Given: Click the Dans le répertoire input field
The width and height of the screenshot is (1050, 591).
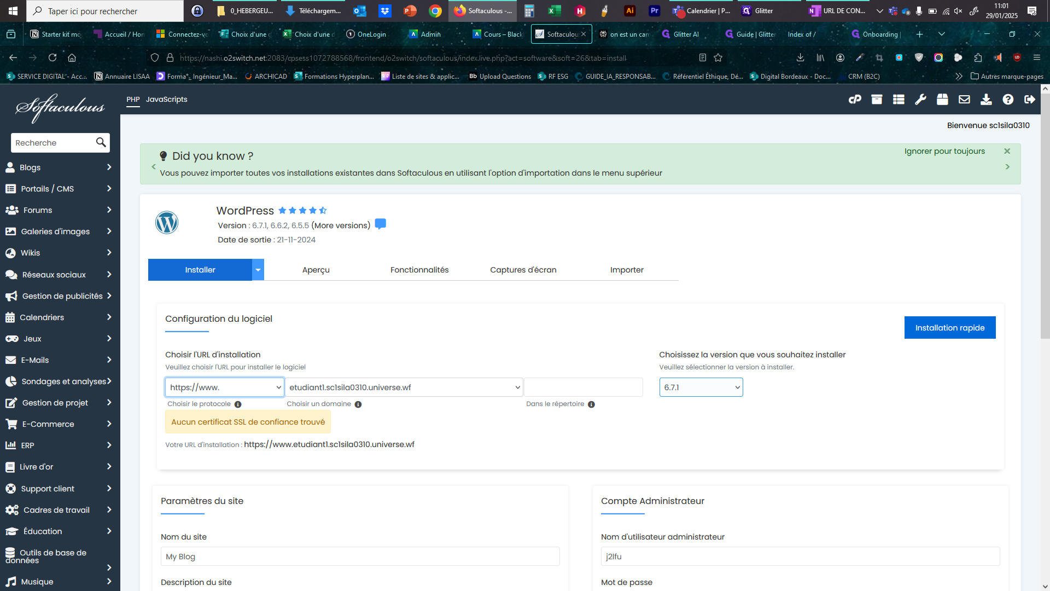Looking at the screenshot, I should 584,387.
